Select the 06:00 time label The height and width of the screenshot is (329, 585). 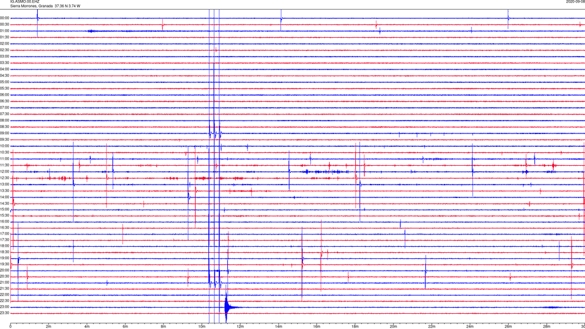5,95
